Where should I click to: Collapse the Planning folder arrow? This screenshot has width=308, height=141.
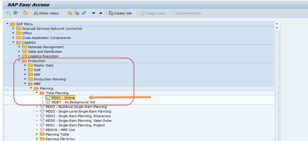[x=31, y=88]
